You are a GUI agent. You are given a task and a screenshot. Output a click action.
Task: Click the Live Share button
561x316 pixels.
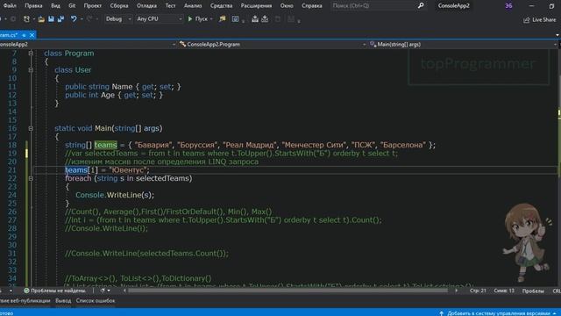click(x=539, y=19)
